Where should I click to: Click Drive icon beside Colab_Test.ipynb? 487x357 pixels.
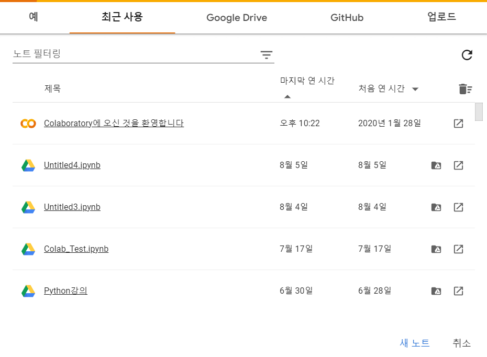(28, 249)
